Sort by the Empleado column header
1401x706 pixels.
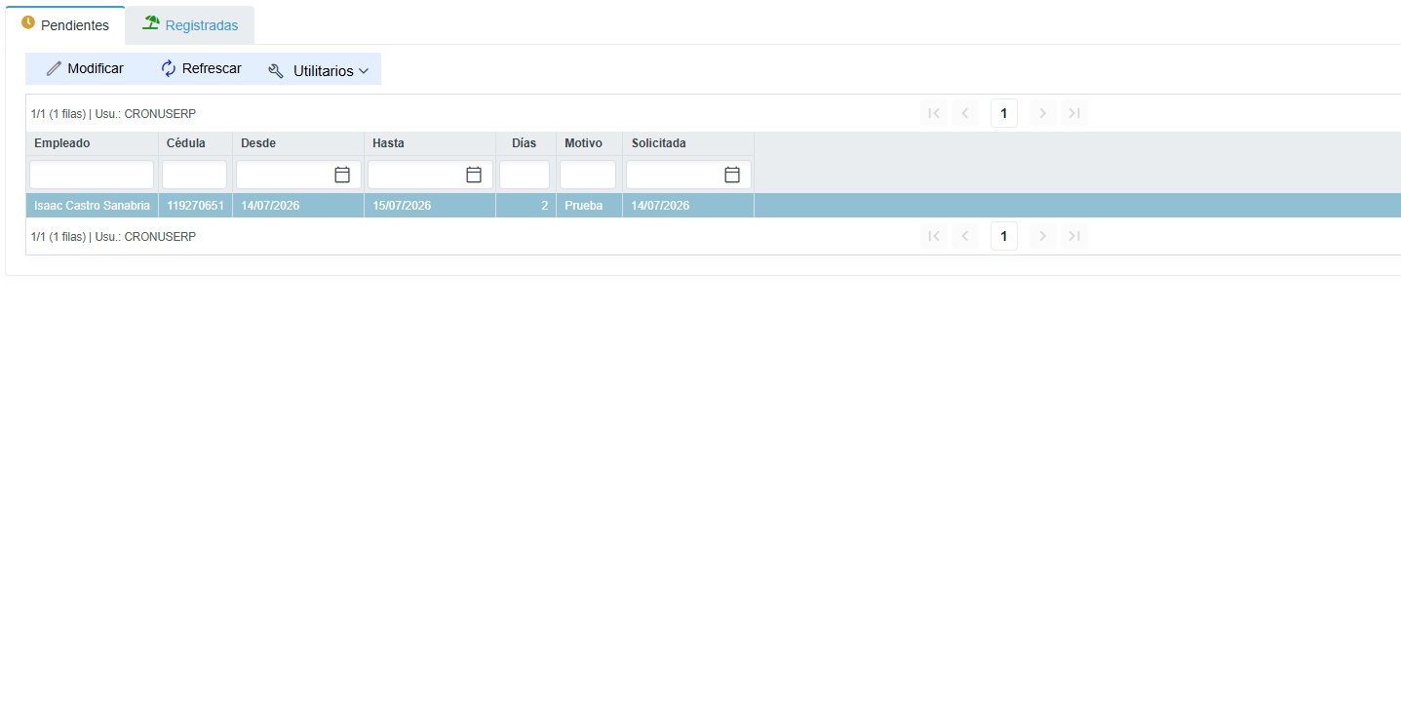[x=92, y=143]
